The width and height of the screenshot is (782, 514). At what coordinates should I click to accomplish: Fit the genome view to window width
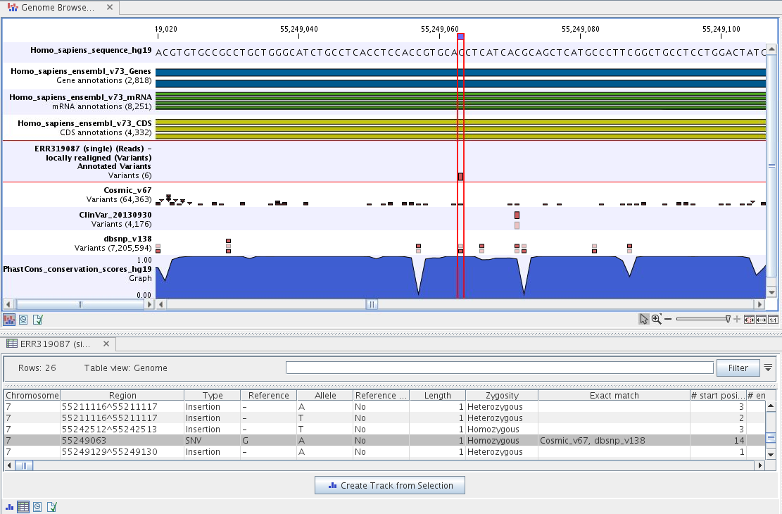[x=761, y=318]
